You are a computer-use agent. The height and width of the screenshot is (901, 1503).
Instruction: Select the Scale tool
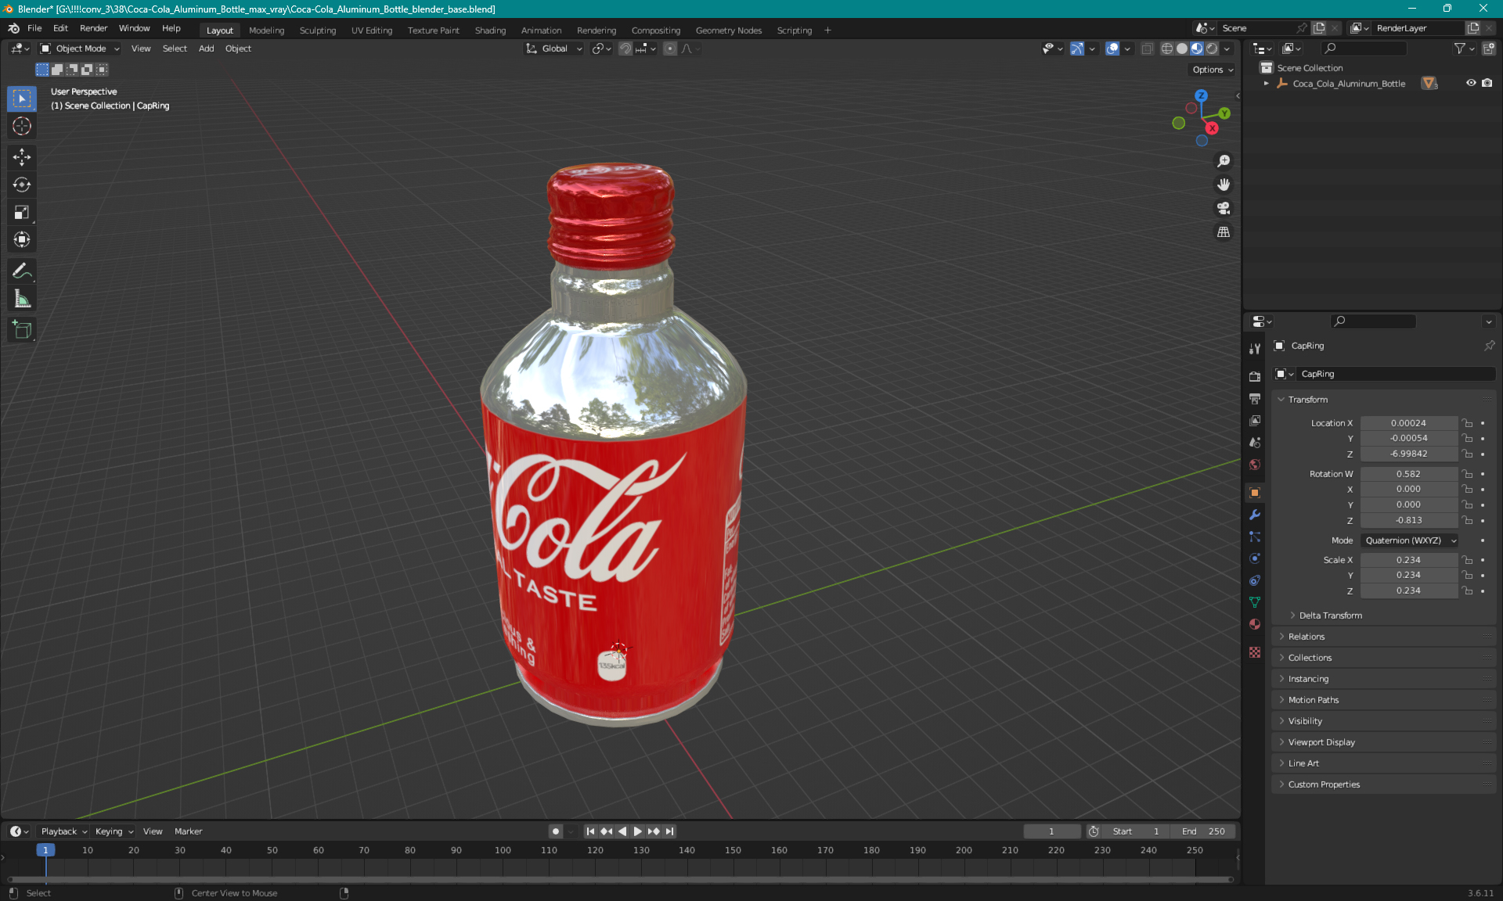(x=22, y=212)
